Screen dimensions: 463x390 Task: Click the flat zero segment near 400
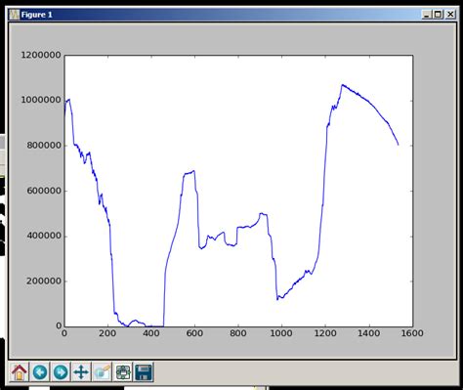click(x=154, y=326)
